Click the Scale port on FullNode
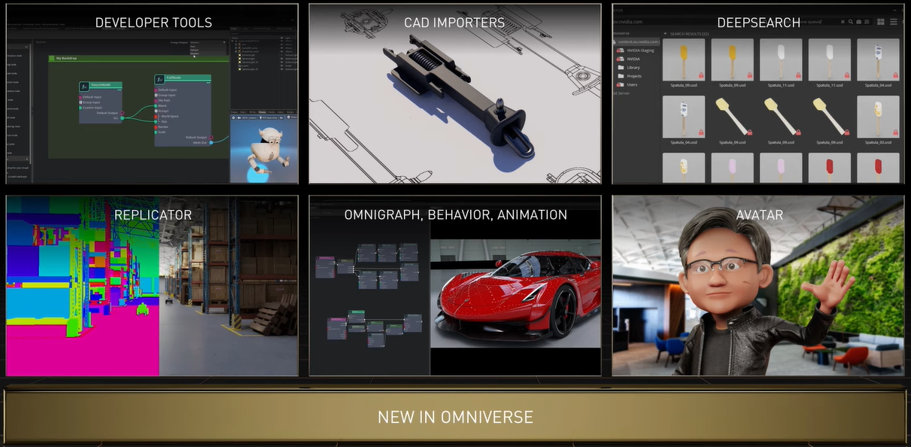 [x=156, y=132]
